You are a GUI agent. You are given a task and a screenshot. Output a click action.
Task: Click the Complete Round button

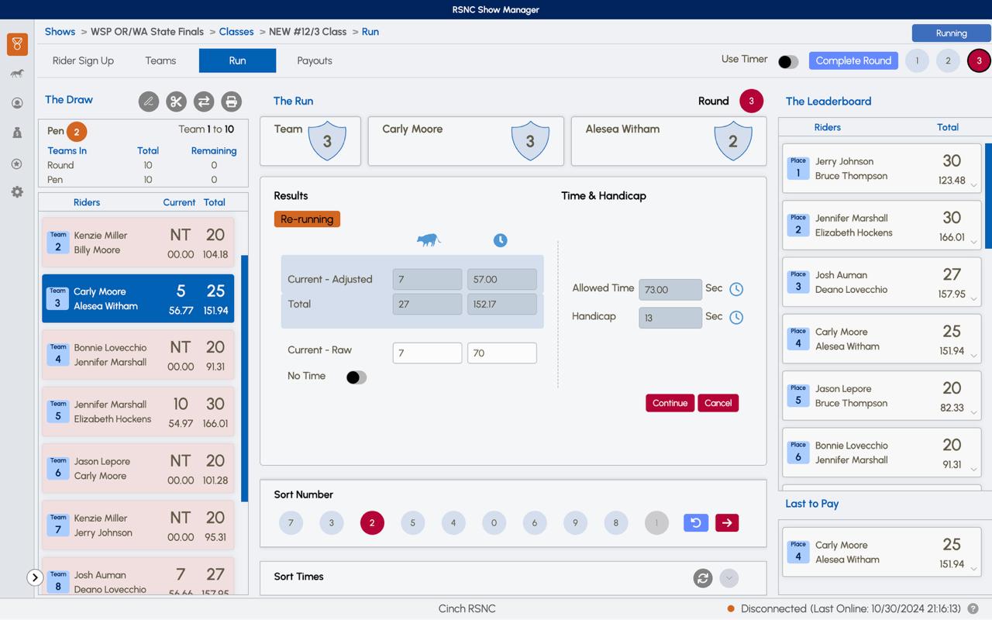click(853, 60)
